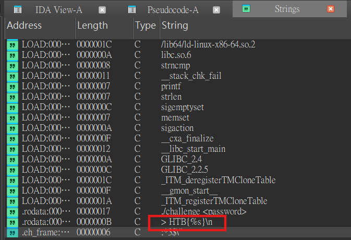Image resolution: width=351 pixels, height=240 pixels.
Task: Click the string icon for ./challenge <password> row
Action: 13,212
